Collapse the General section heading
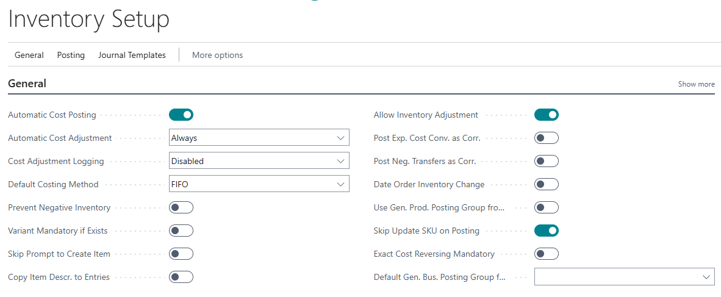 [x=27, y=84]
